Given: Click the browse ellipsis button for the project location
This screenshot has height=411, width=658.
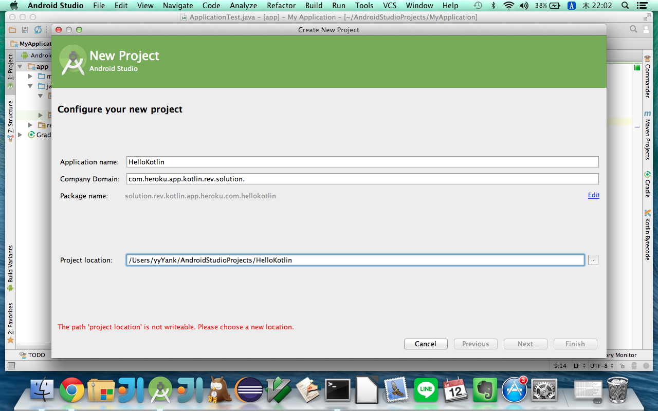Looking at the screenshot, I should 593,260.
